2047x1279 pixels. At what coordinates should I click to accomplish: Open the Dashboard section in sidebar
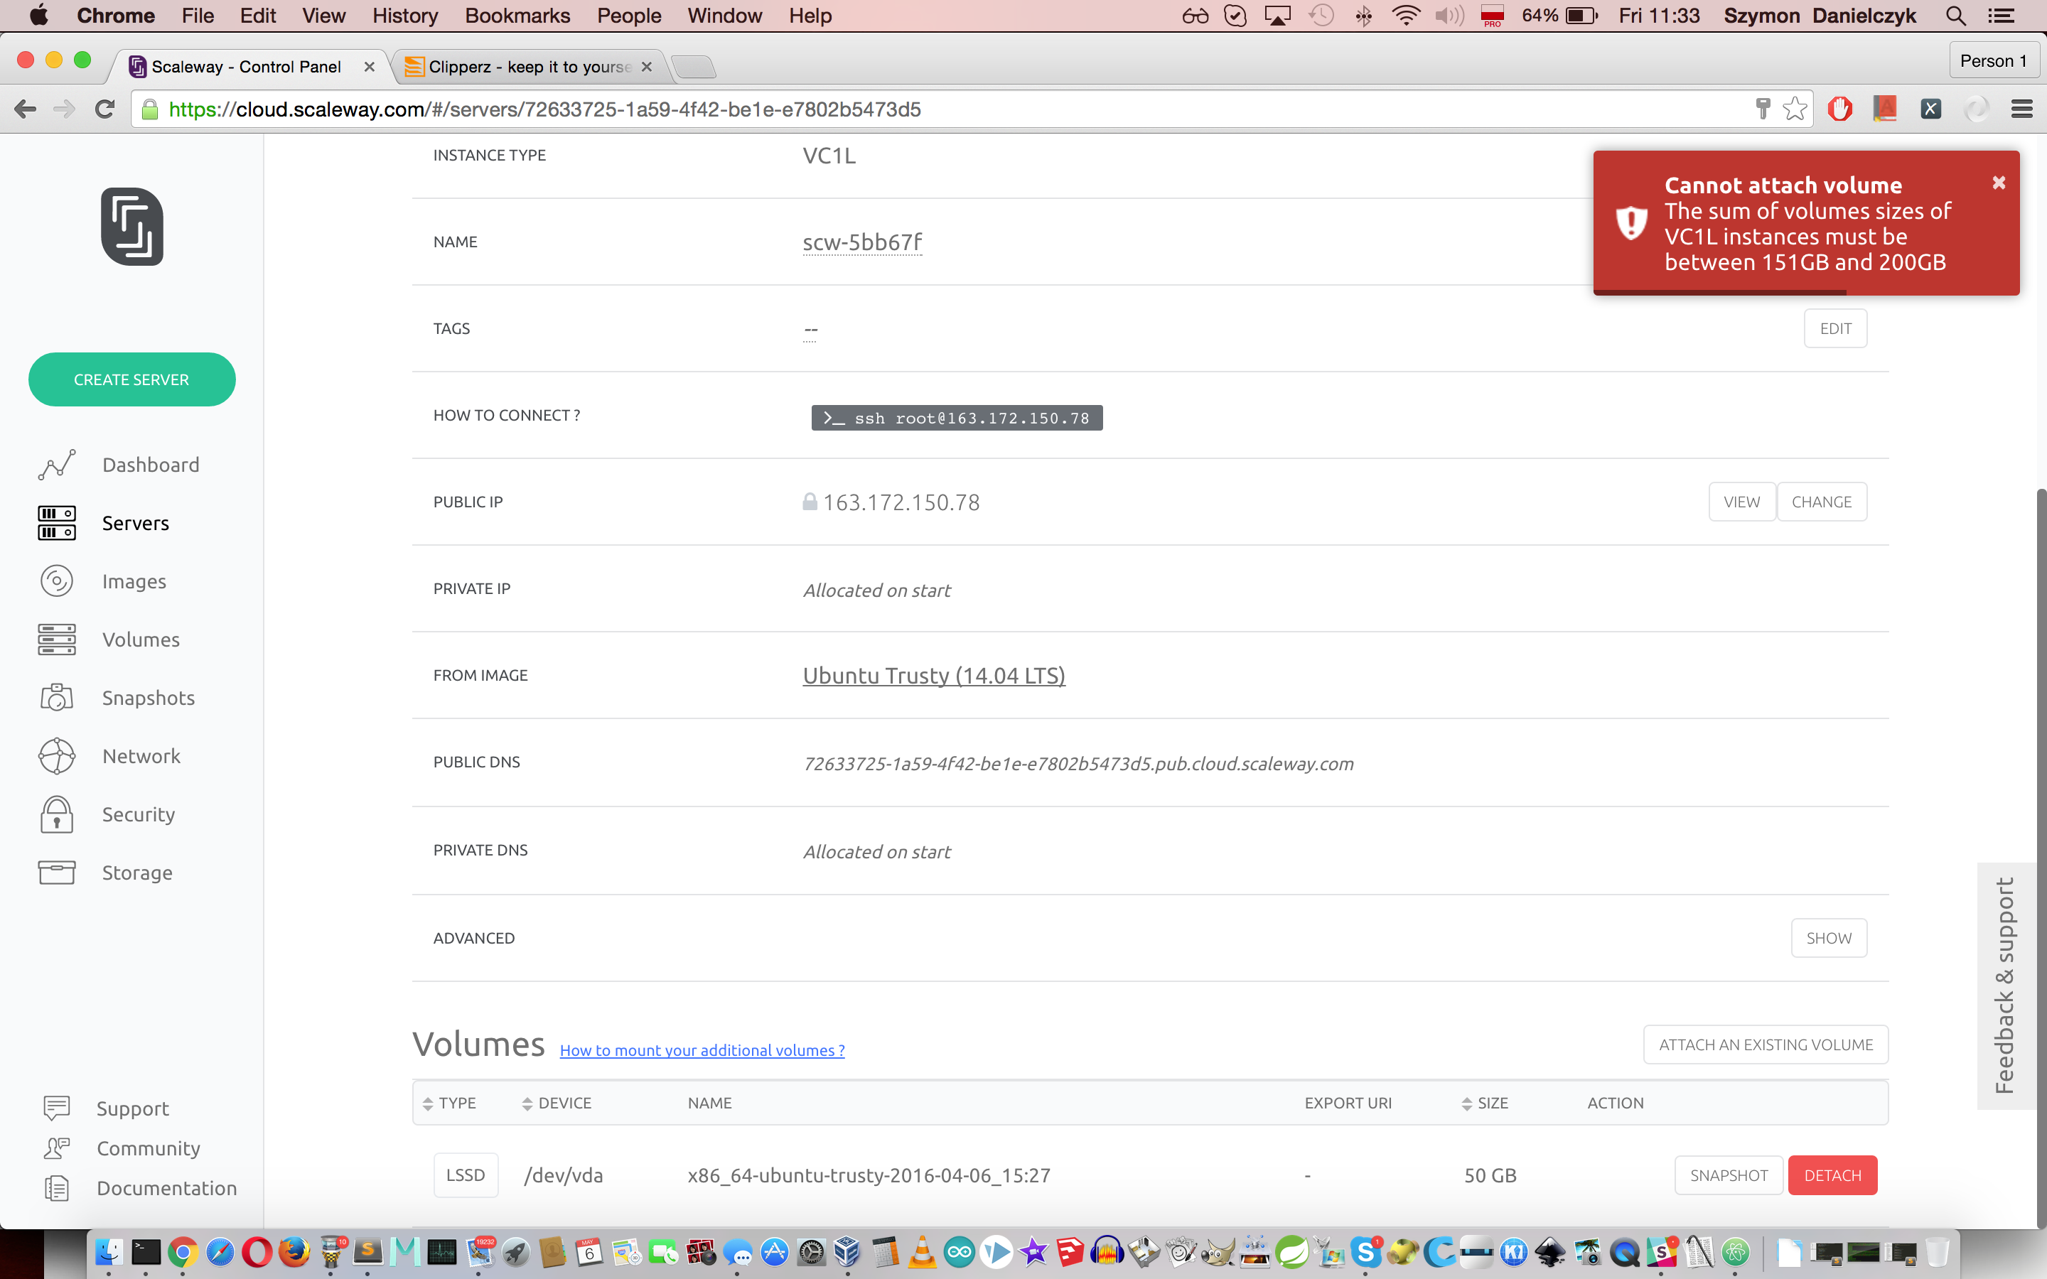click(x=119, y=465)
